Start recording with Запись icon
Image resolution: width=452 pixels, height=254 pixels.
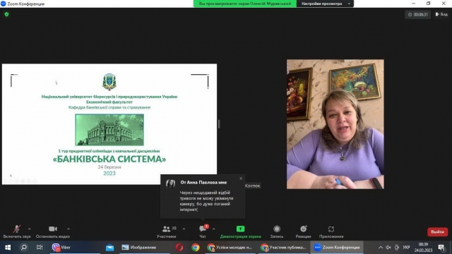point(277,231)
